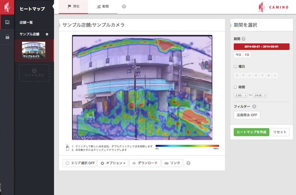Click the circle icon next to サンプル店舗
The height and width of the screenshot is (195, 296).
[47, 34]
